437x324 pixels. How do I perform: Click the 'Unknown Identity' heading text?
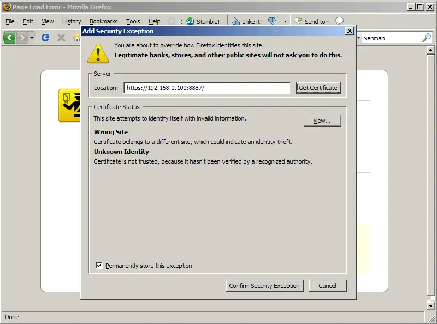[121, 152]
